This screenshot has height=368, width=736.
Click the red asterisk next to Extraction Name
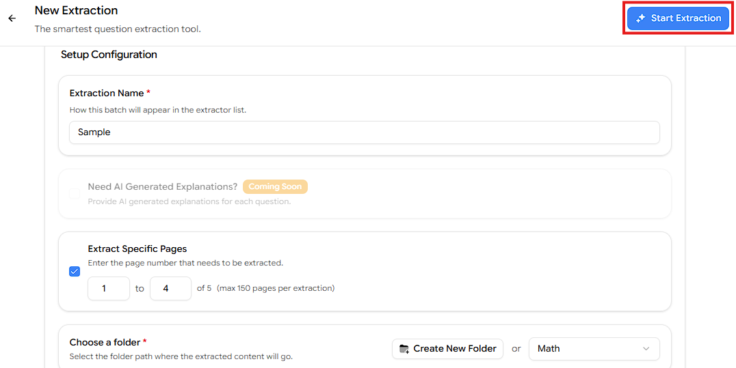point(148,94)
